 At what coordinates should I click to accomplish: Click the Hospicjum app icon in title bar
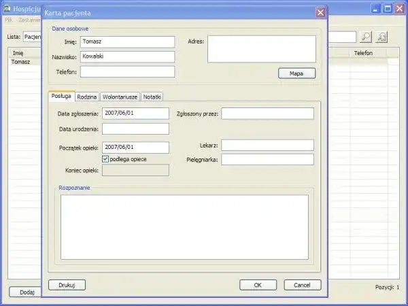click(7, 9)
